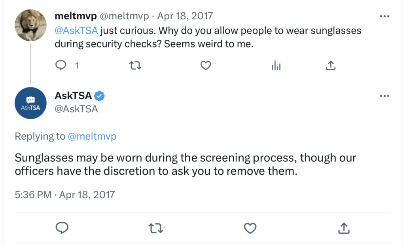Retweet the AskTSA reply
The width and height of the screenshot is (405, 246).
[x=156, y=229]
